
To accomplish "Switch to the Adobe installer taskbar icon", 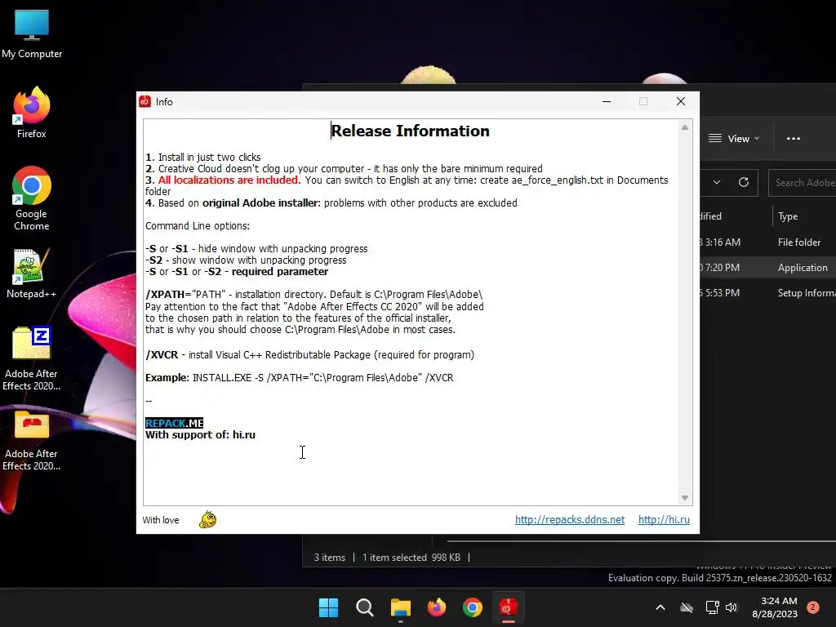I will [508, 607].
